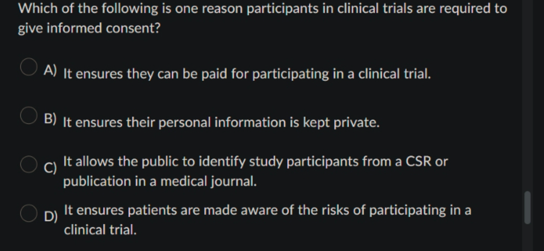Pick answer text about personal information kept private
This screenshot has height=251, width=544.
click(x=221, y=122)
